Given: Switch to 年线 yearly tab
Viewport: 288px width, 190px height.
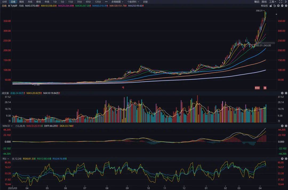Looking at the screenshot, I should click(x=47, y=2).
